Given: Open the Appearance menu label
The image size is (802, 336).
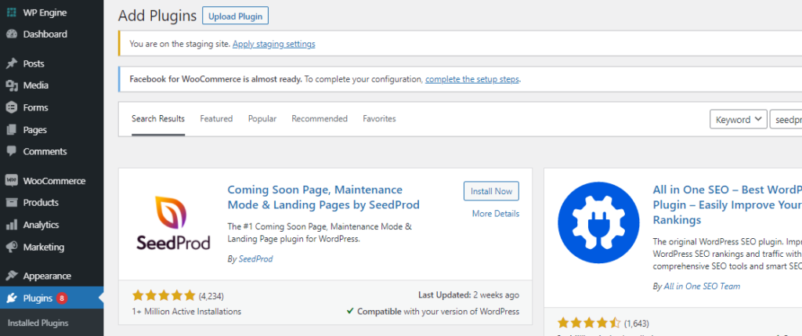Looking at the screenshot, I should coord(47,276).
